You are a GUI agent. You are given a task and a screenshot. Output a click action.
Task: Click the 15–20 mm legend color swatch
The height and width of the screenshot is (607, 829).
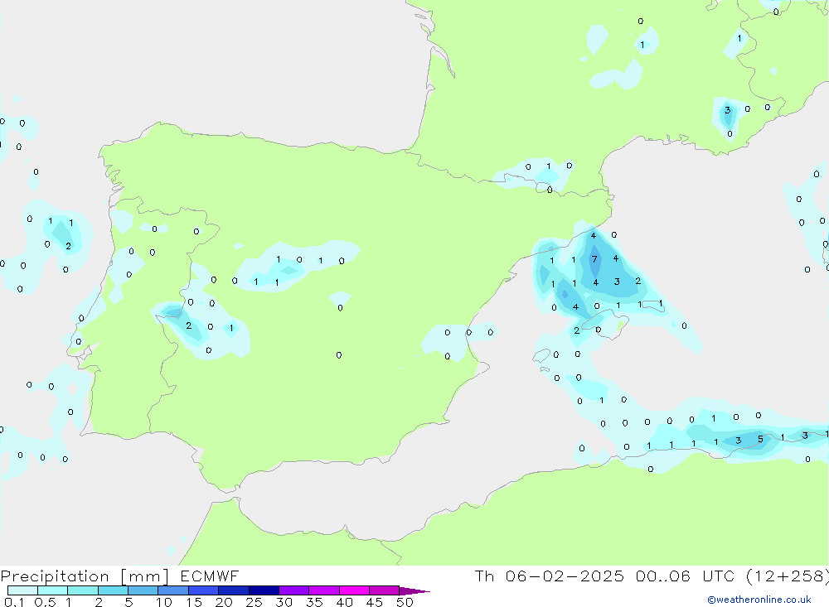click(204, 590)
